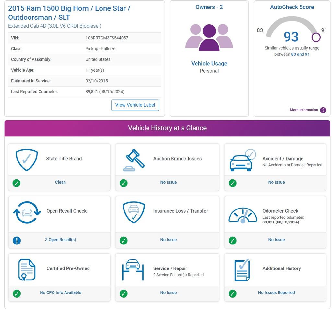Open the Clean title status link
Image resolution: width=332 pixels, height=310 pixels.
[x=60, y=182]
